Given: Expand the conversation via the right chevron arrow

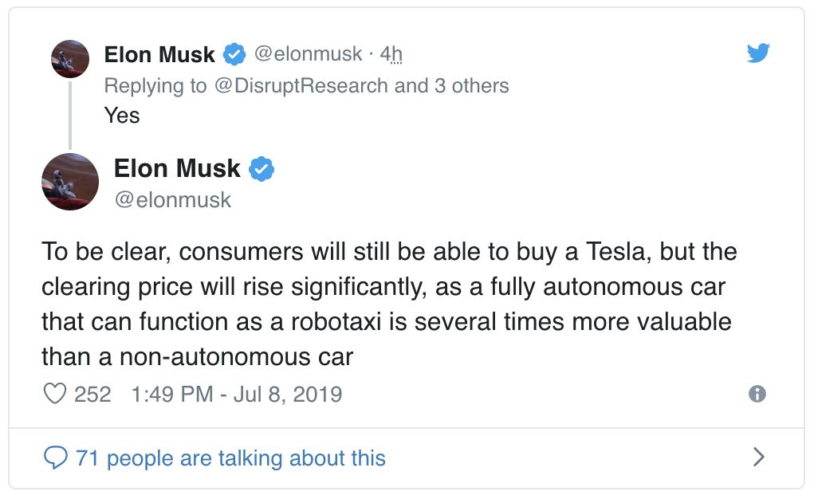Looking at the screenshot, I should (x=759, y=457).
